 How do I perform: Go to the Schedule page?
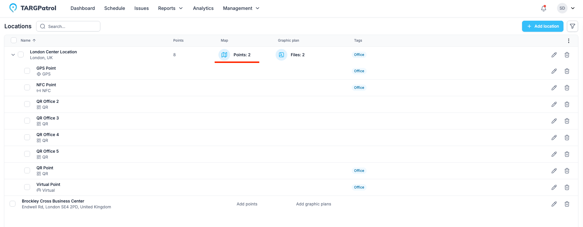(x=115, y=8)
